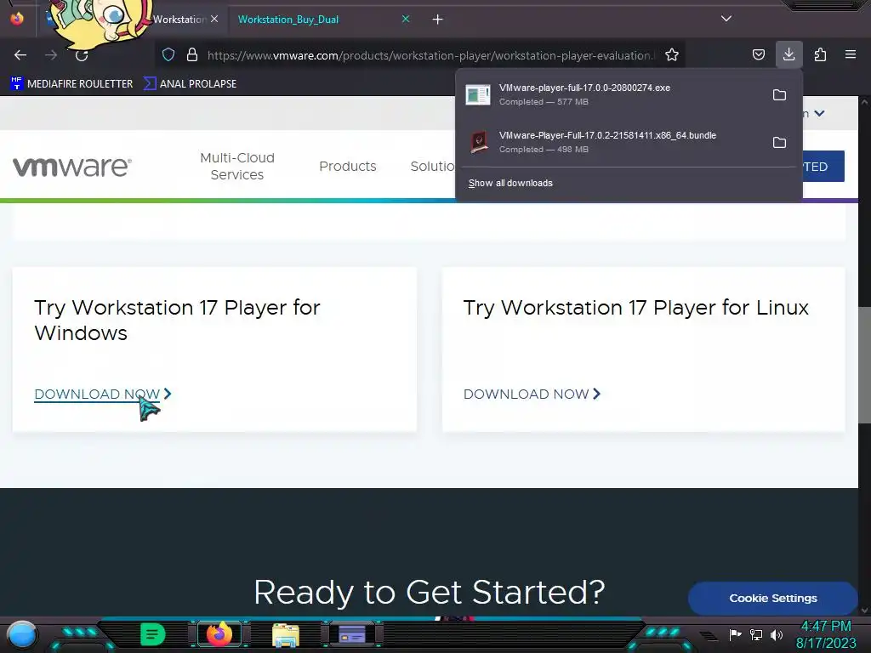Open a new browser tab
Image resolution: width=871 pixels, height=653 pixels.
[x=438, y=20]
